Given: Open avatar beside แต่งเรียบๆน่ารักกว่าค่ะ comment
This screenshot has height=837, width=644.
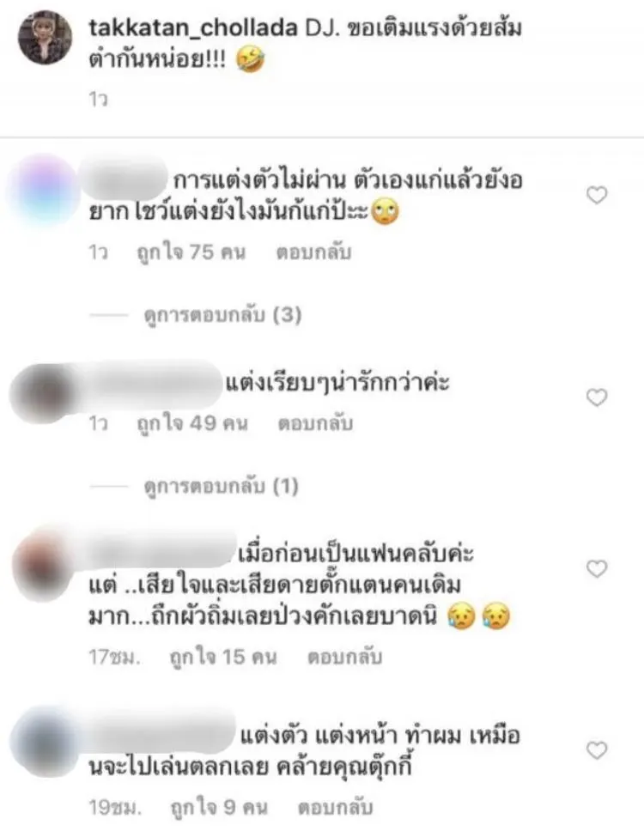Looking at the screenshot, I should point(45,393).
